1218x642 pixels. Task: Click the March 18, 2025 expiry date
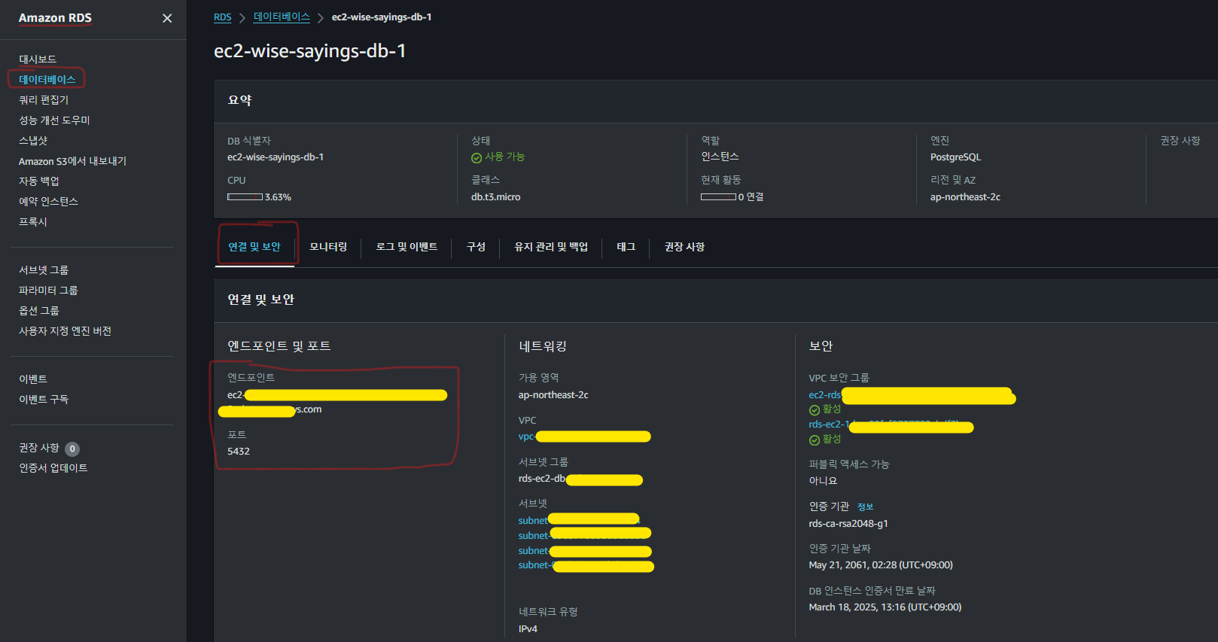[x=885, y=607]
